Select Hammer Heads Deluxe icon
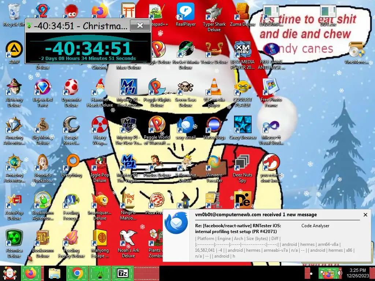 coord(100,87)
